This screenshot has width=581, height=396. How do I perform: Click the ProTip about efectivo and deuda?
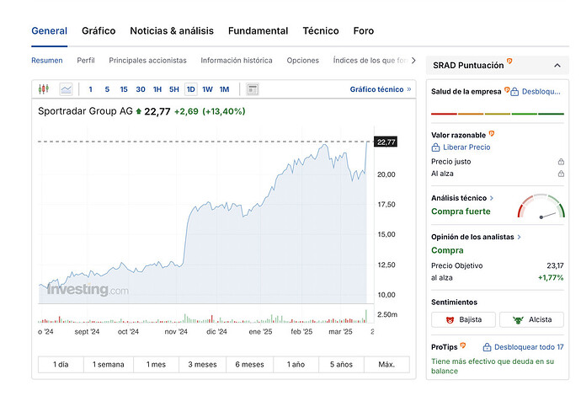[493, 366]
